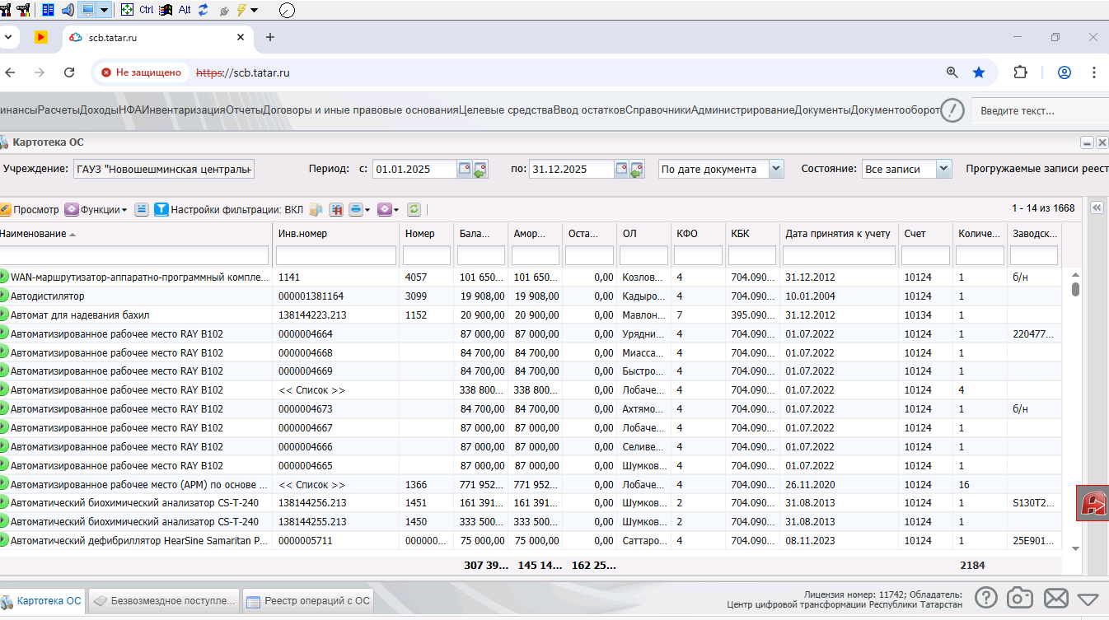Click the camera screenshot icon at bottom
The height and width of the screenshot is (620, 1109).
point(1021,598)
